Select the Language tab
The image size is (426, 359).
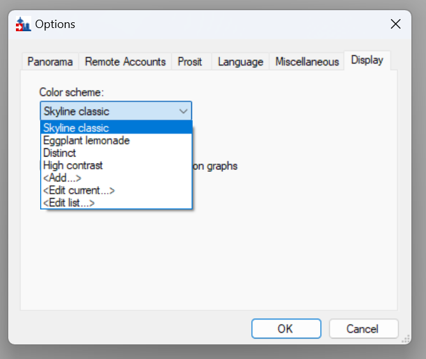(240, 62)
